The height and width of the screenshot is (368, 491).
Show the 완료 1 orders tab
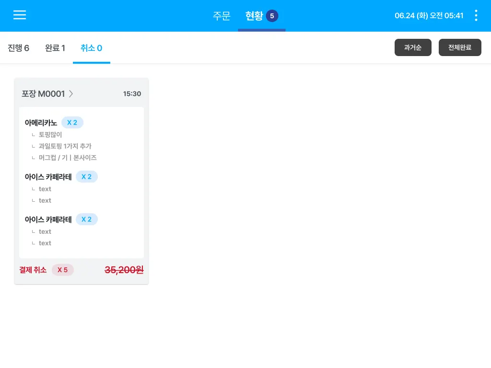[x=55, y=48]
